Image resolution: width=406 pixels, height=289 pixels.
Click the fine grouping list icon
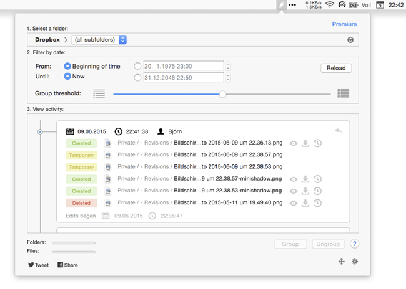pyautogui.click(x=99, y=93)
